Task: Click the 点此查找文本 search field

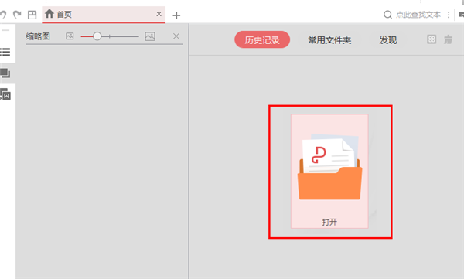Action: pos(418,15)
